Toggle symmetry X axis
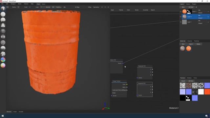Viewport: 210px width, 118px height. pos(102,7)
